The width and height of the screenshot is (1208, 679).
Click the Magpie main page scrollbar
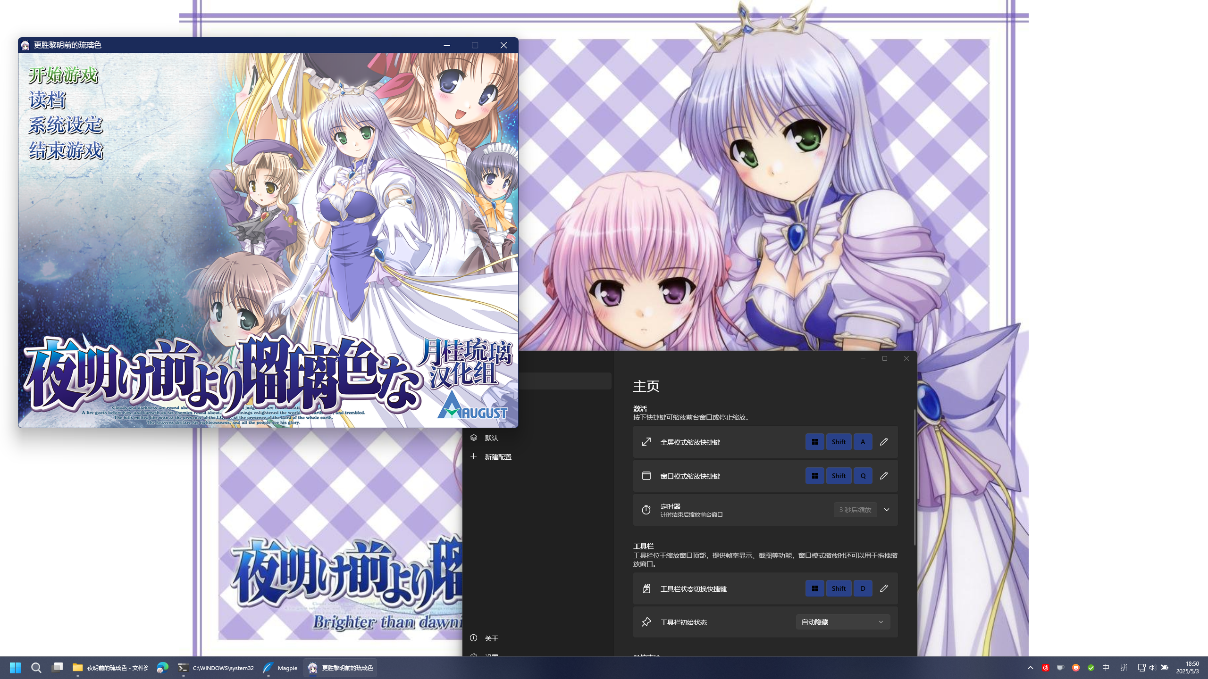[x=914, y=476]
